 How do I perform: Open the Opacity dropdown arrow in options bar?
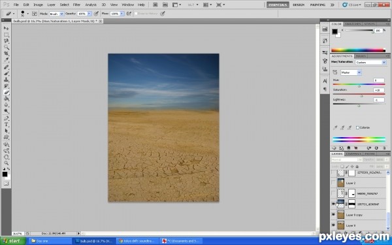(x=89, y=14)
